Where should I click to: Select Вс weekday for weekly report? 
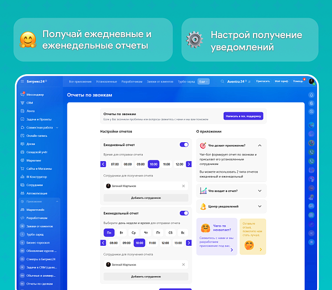183,232
